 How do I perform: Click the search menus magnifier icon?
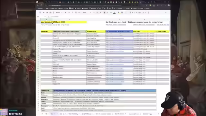tap(40, 13)
